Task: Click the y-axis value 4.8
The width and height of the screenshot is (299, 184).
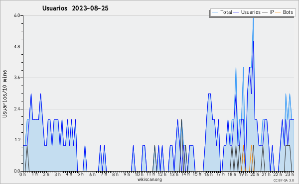Action: (x=17, y=47)
